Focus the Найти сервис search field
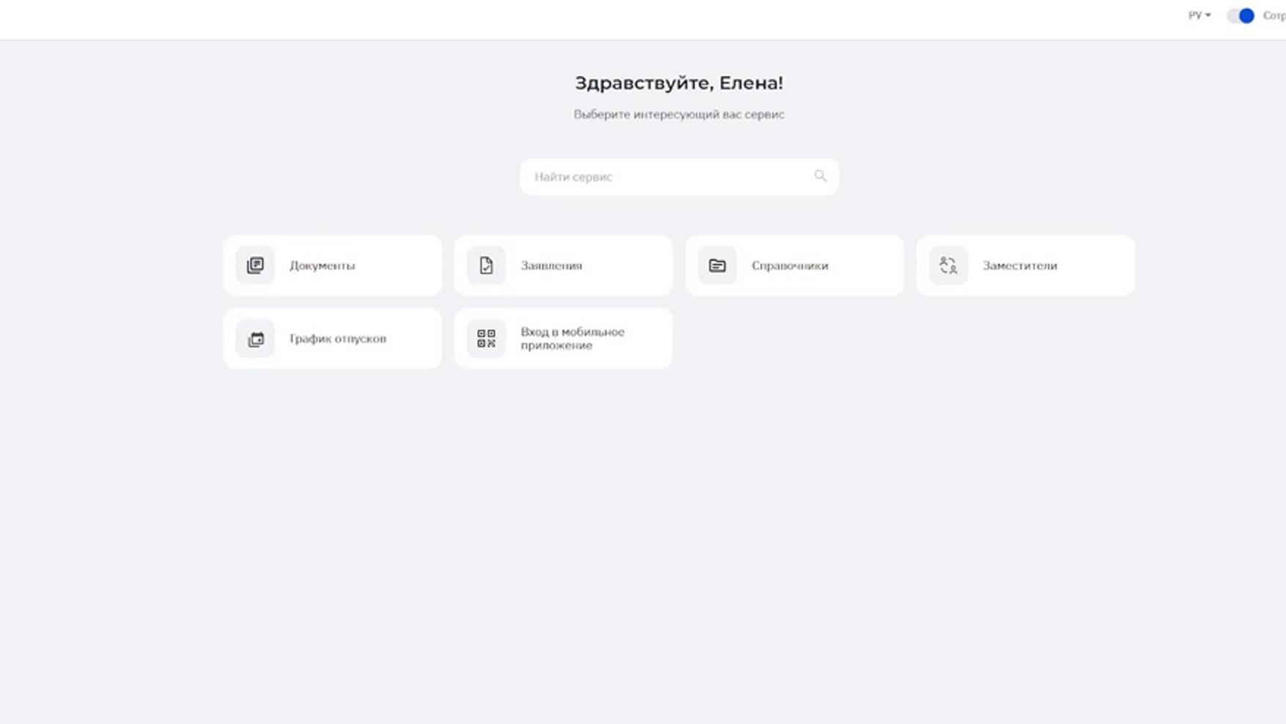Screen dimensions: 1286x724 [667, 177]
